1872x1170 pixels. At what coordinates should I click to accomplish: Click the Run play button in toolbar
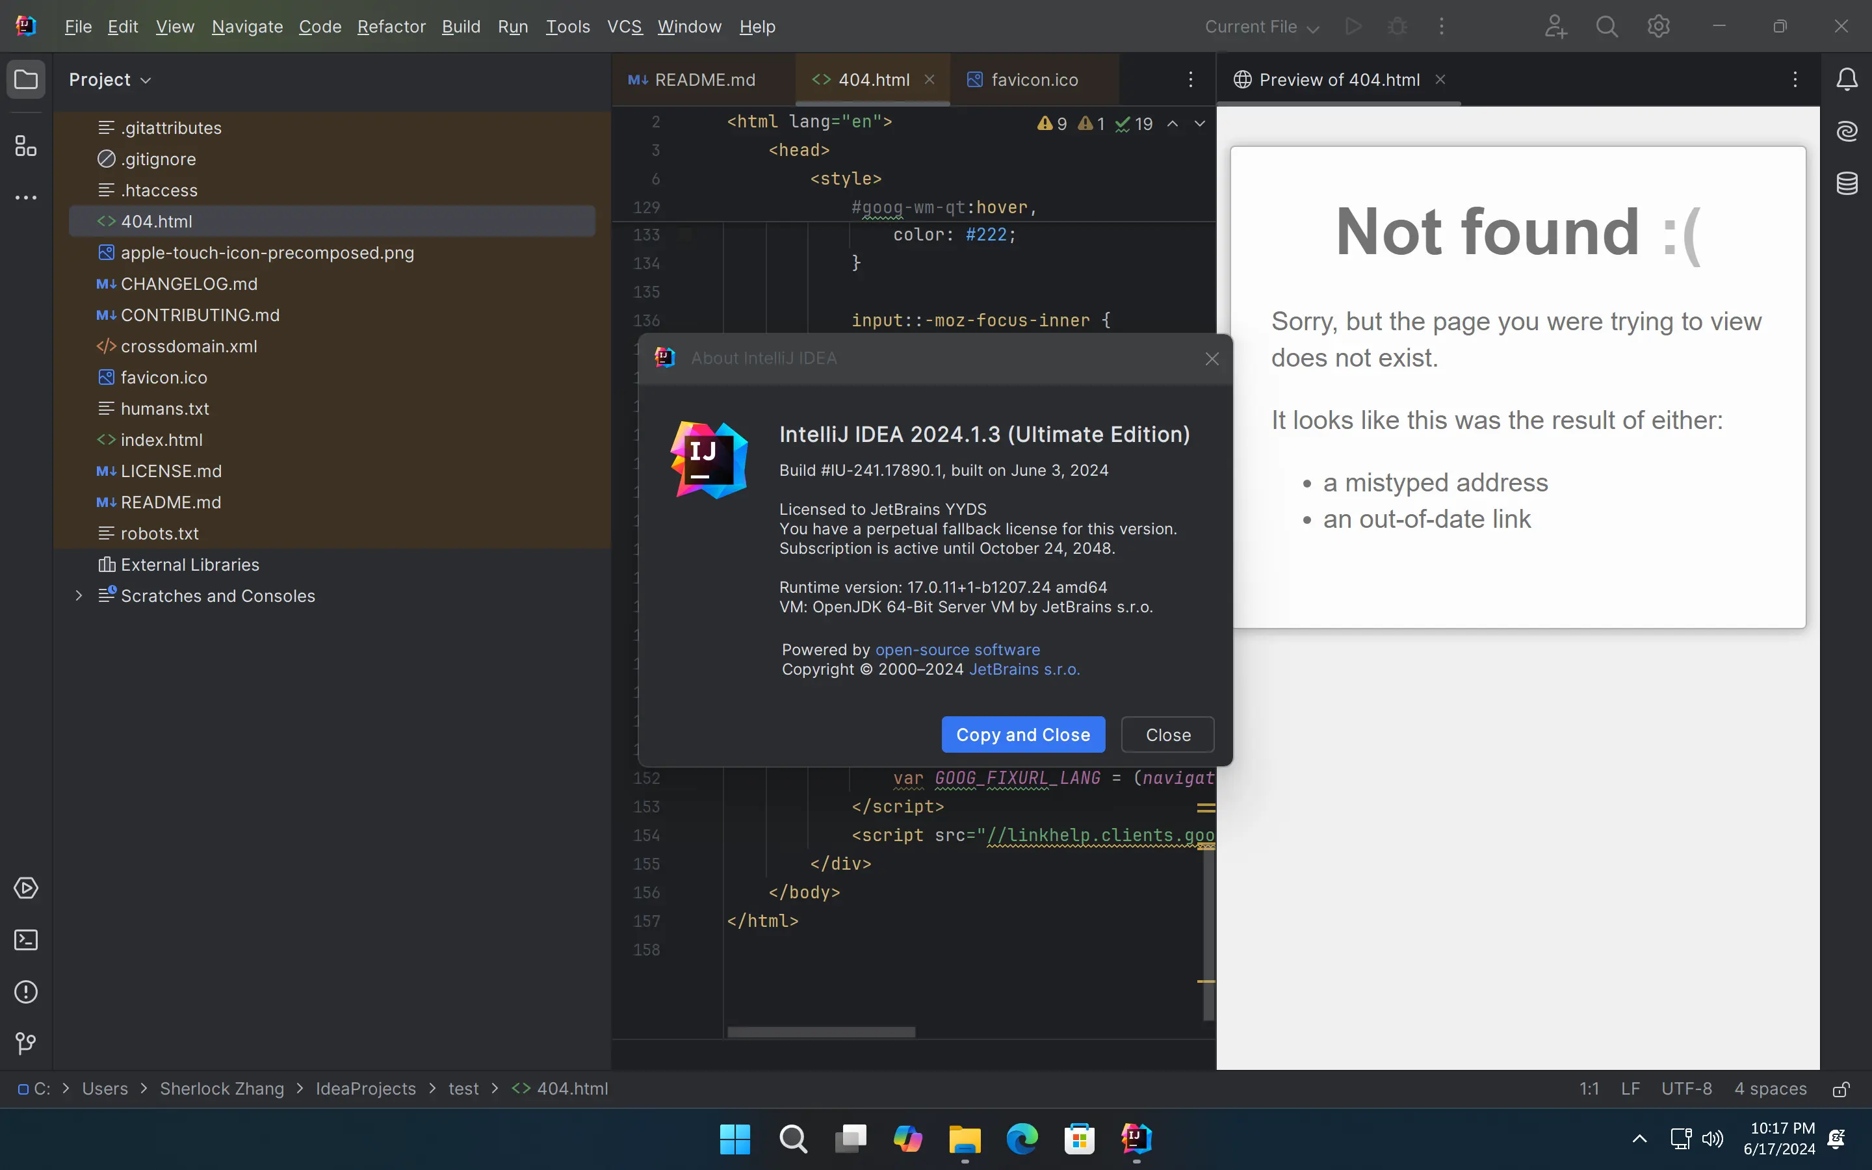[x=1353, y=26]
